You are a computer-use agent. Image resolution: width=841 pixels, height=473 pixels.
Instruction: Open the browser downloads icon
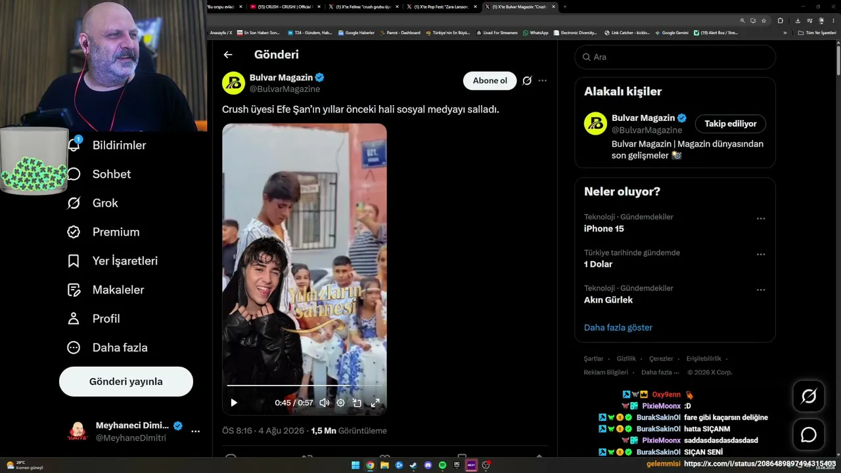point(798,20)
